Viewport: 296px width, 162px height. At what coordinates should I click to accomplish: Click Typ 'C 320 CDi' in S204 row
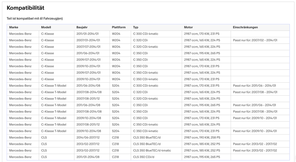point(140,92)
